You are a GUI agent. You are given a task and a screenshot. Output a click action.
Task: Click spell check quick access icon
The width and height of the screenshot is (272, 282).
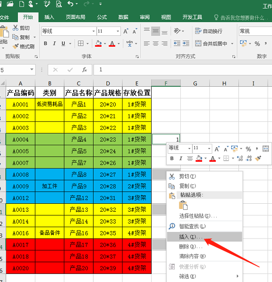coord(47,4)
